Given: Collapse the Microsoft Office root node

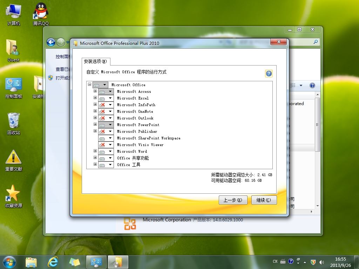Looking at the screenshot, I should point(89,84).
